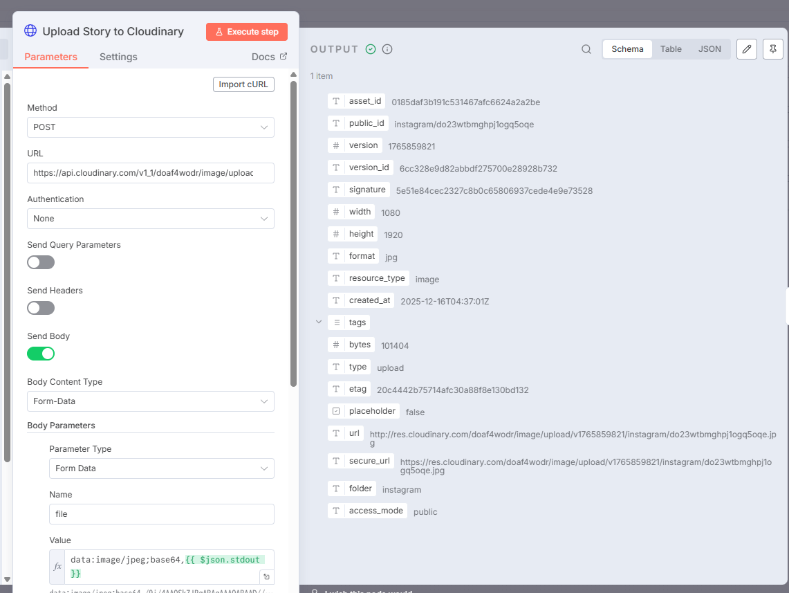This screenshot has width=789, height=593.
Task: Open the Method dropdown showing POST
Action: coord(150,127)
